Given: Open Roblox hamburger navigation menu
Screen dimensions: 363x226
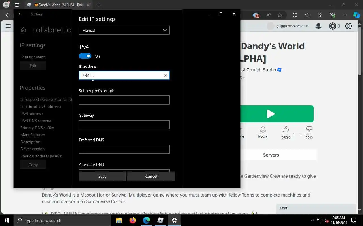Looking at the screenshot, I should (8, 26).
